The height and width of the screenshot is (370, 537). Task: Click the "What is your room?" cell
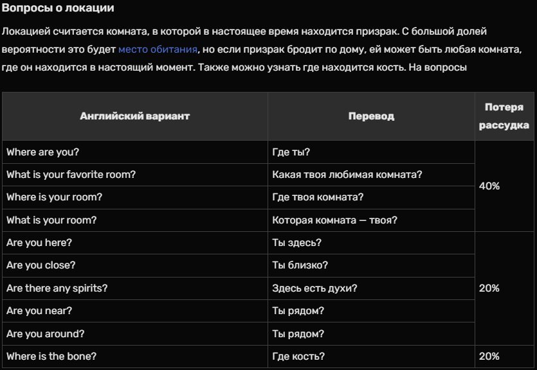tap(51, 220)
